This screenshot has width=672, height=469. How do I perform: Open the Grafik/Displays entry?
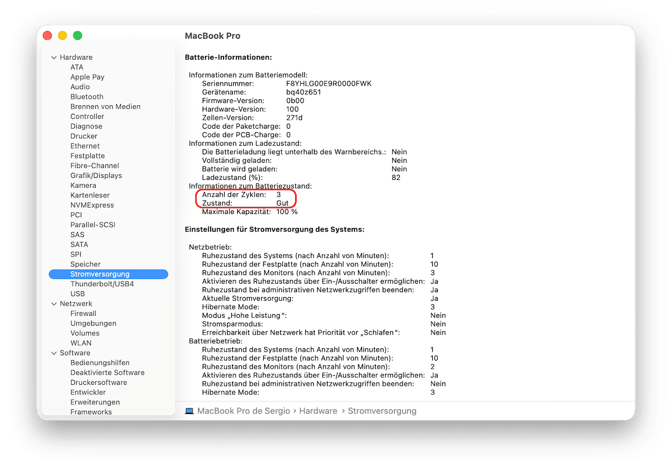click(96, 175)
